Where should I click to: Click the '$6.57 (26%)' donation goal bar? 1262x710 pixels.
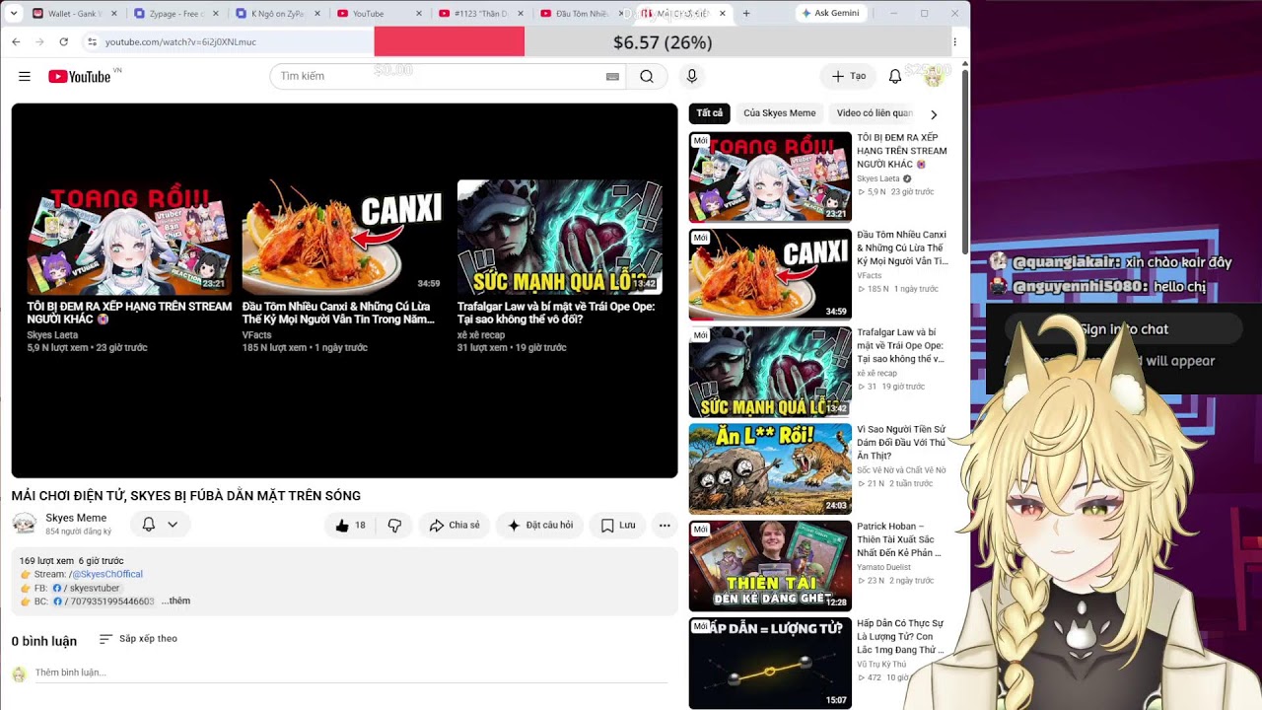point(663,42)
